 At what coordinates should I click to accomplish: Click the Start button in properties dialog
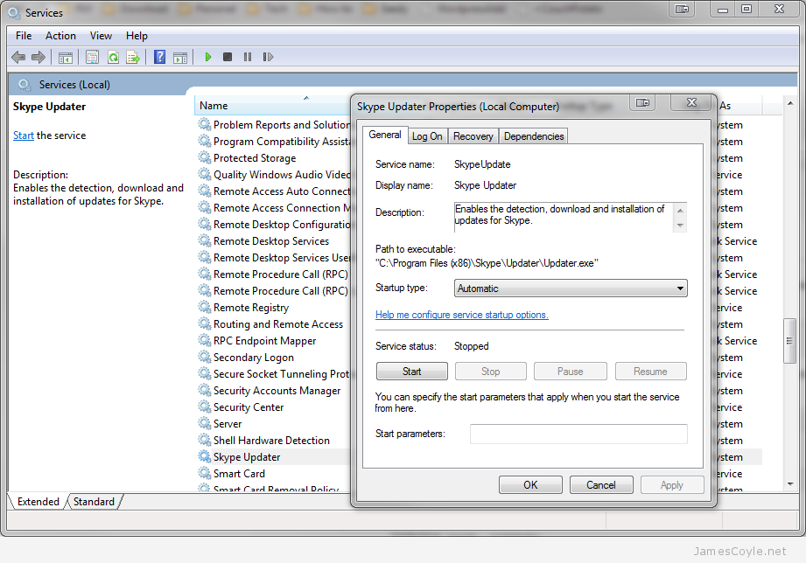(411, 372)
